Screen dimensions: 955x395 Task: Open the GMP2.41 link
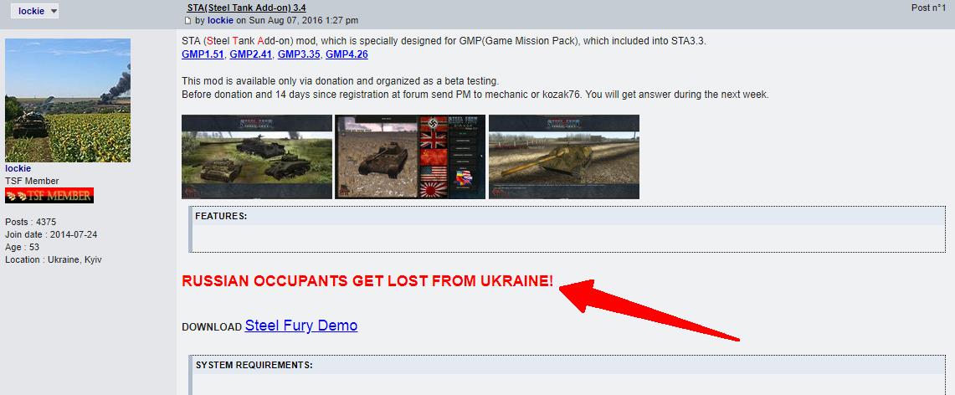(x=252, y=54)
